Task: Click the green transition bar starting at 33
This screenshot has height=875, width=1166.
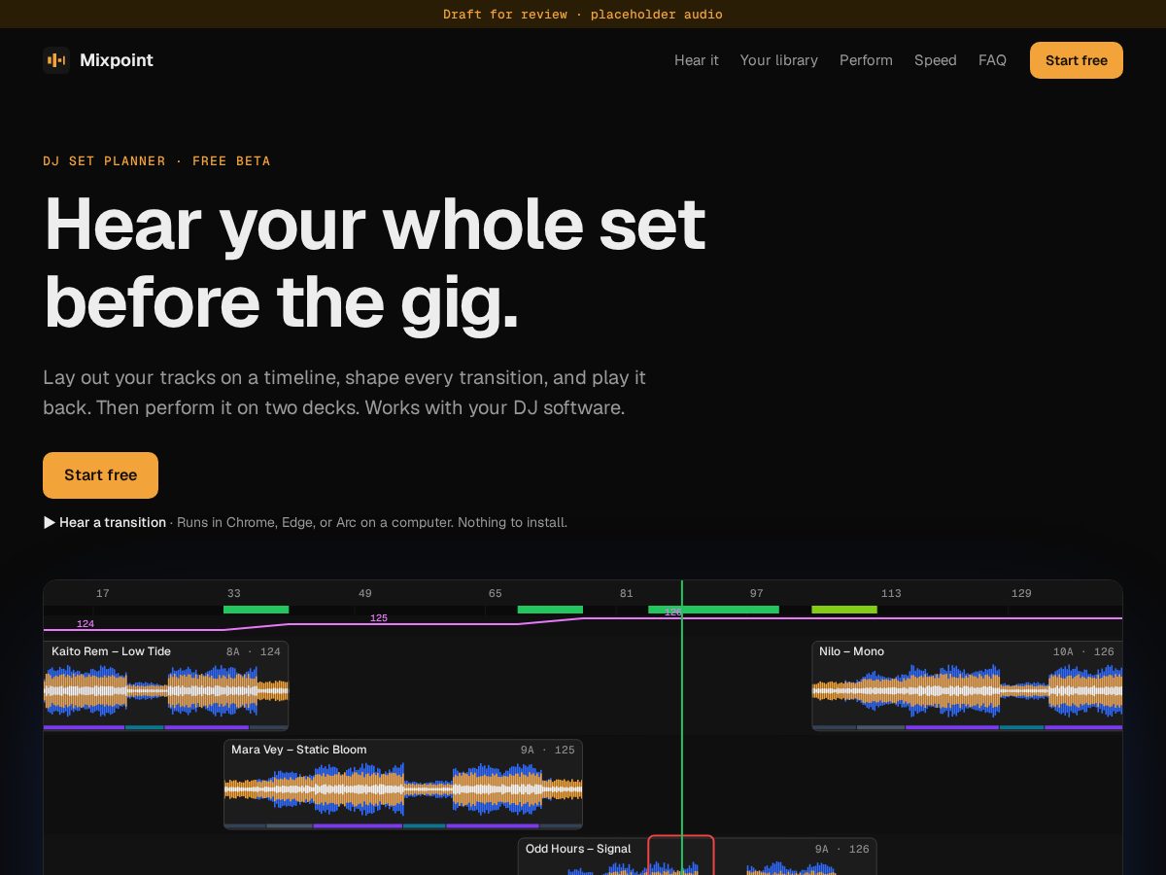Action: 257,610
